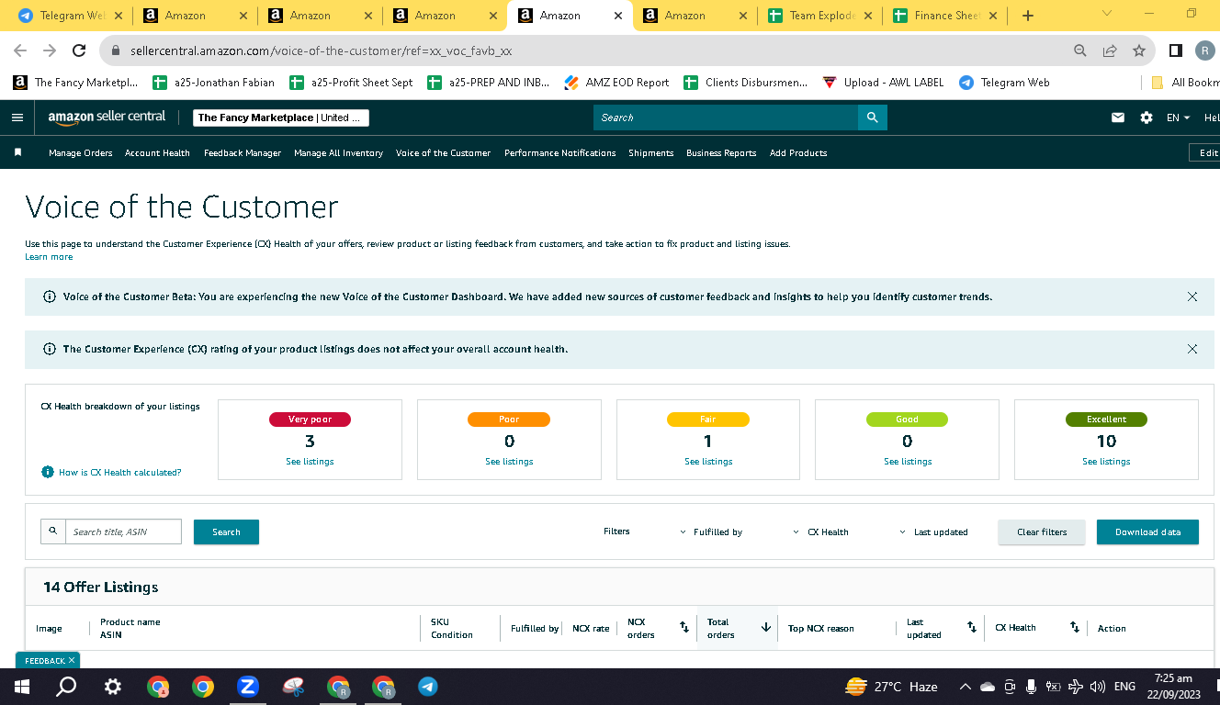Sort table by CX Health column arrows
Viewport: 1220px width, 705px height.
pyautogui.click(x=1074, y=627)
